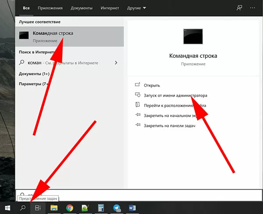Switch to the Документы tab

coord(82,8)
